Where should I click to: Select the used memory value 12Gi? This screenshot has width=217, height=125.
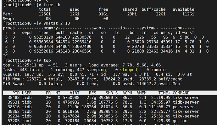[75, 14]
